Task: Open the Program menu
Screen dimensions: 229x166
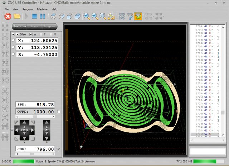Action: [x=28, y=9]
